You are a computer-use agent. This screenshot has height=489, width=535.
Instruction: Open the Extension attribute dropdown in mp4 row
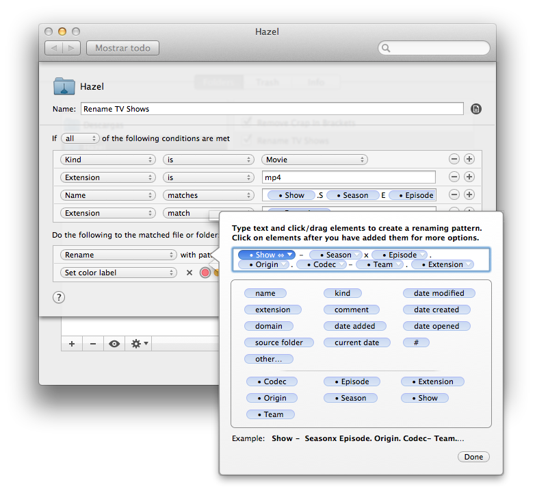(108, 177)
